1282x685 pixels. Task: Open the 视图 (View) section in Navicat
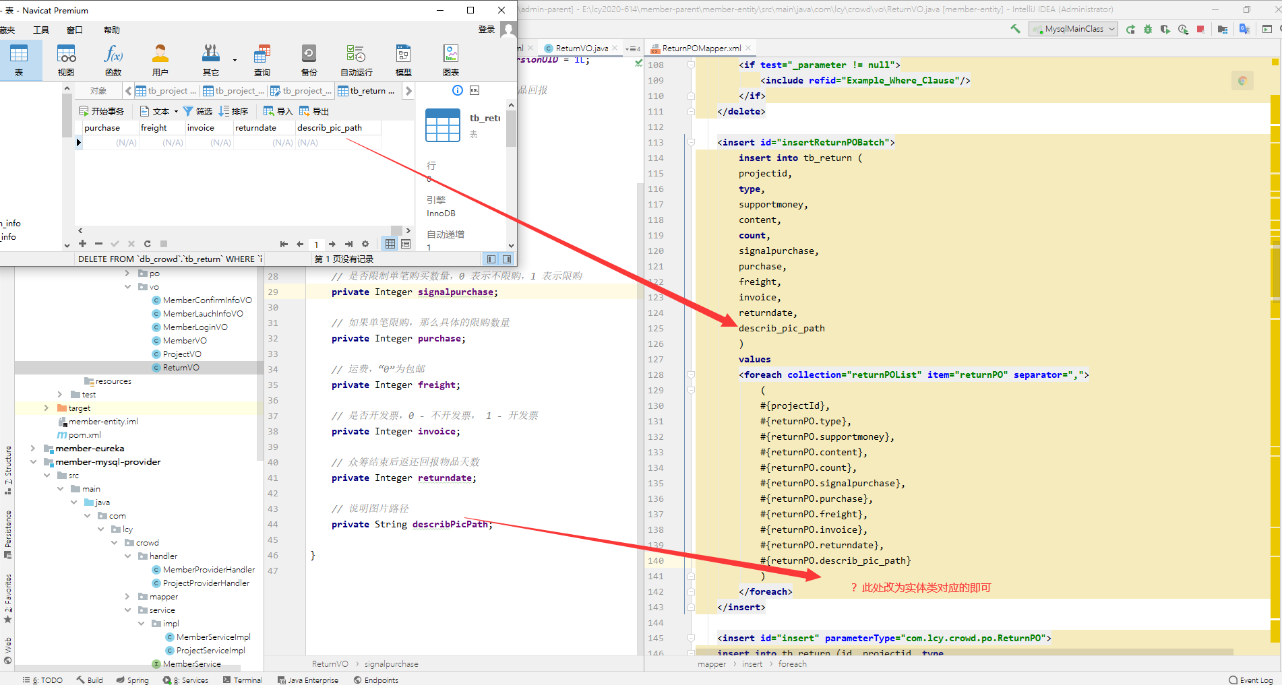tap(66, 59)
